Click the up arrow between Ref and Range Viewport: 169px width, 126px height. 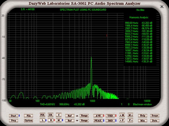(x=77, y=115)
